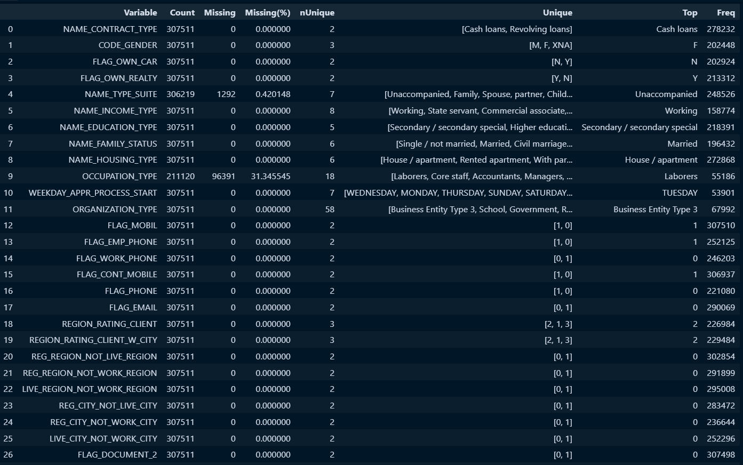
Task: Click the nUnique column header
Action: [x=317, y=13]
